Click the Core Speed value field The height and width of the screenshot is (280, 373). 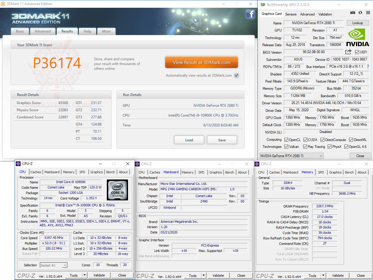(54, 238)
